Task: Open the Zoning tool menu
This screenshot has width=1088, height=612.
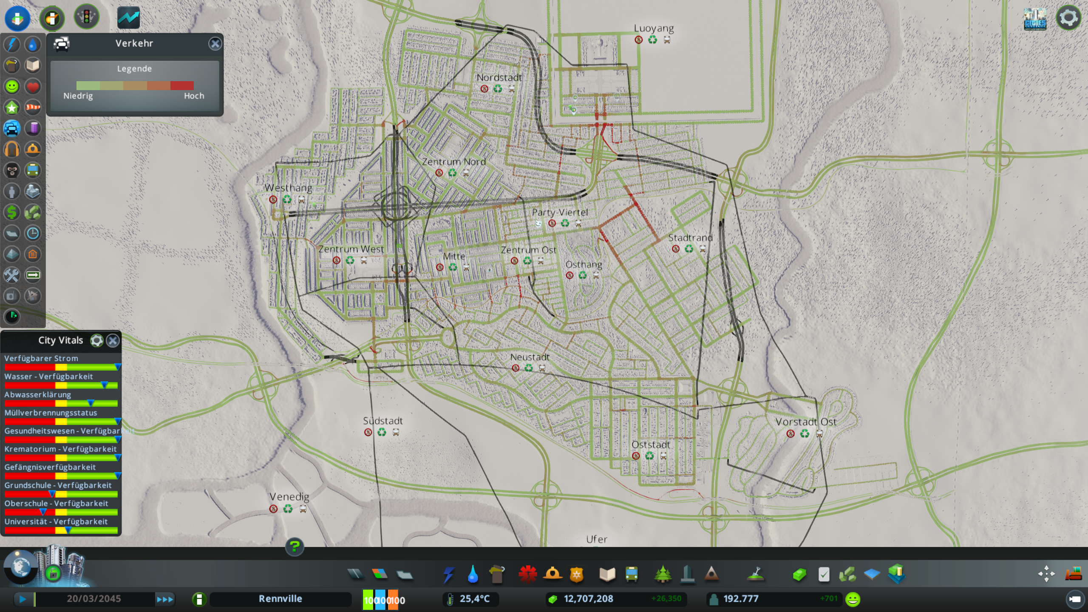Action: pyautogui.click(x=380, y=575)
